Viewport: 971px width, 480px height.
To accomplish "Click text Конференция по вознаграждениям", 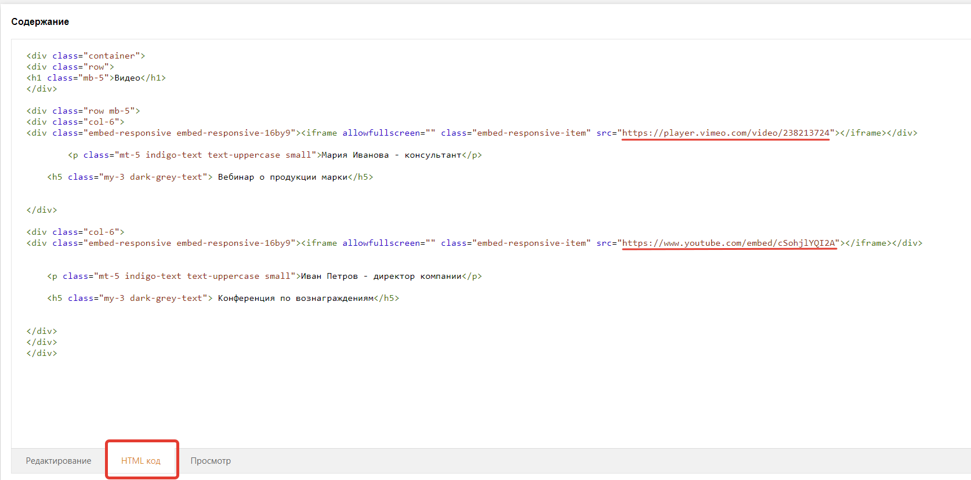I will (x=296, y=298).
